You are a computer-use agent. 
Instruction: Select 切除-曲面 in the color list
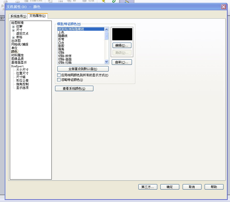[x=81, y=59]
